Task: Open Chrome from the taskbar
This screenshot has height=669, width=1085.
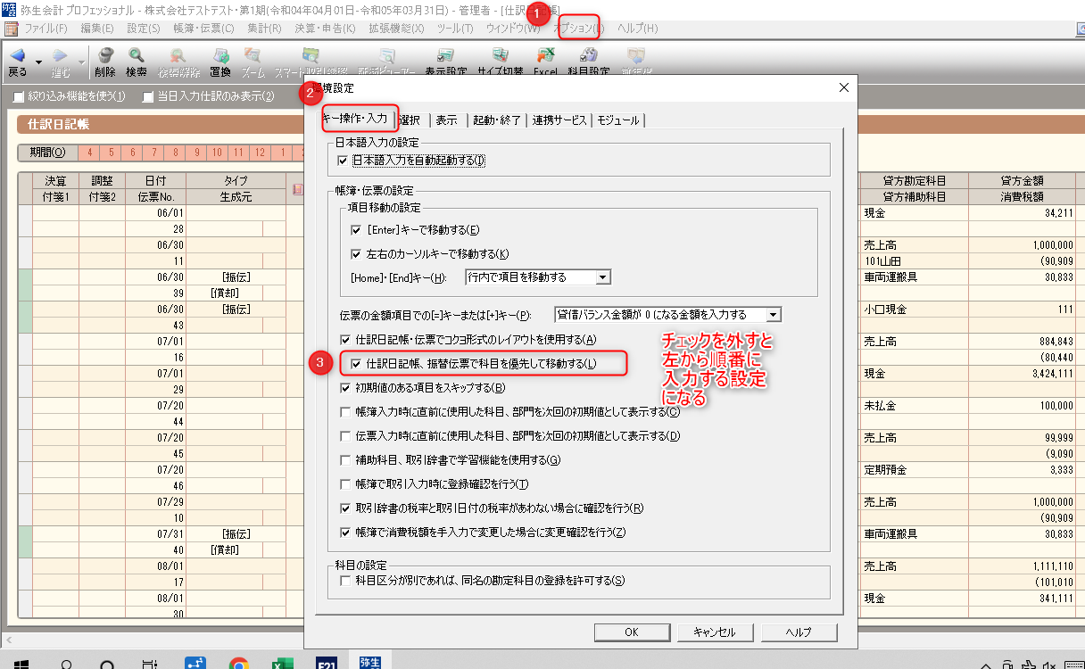Action: [x=238, y=663]
